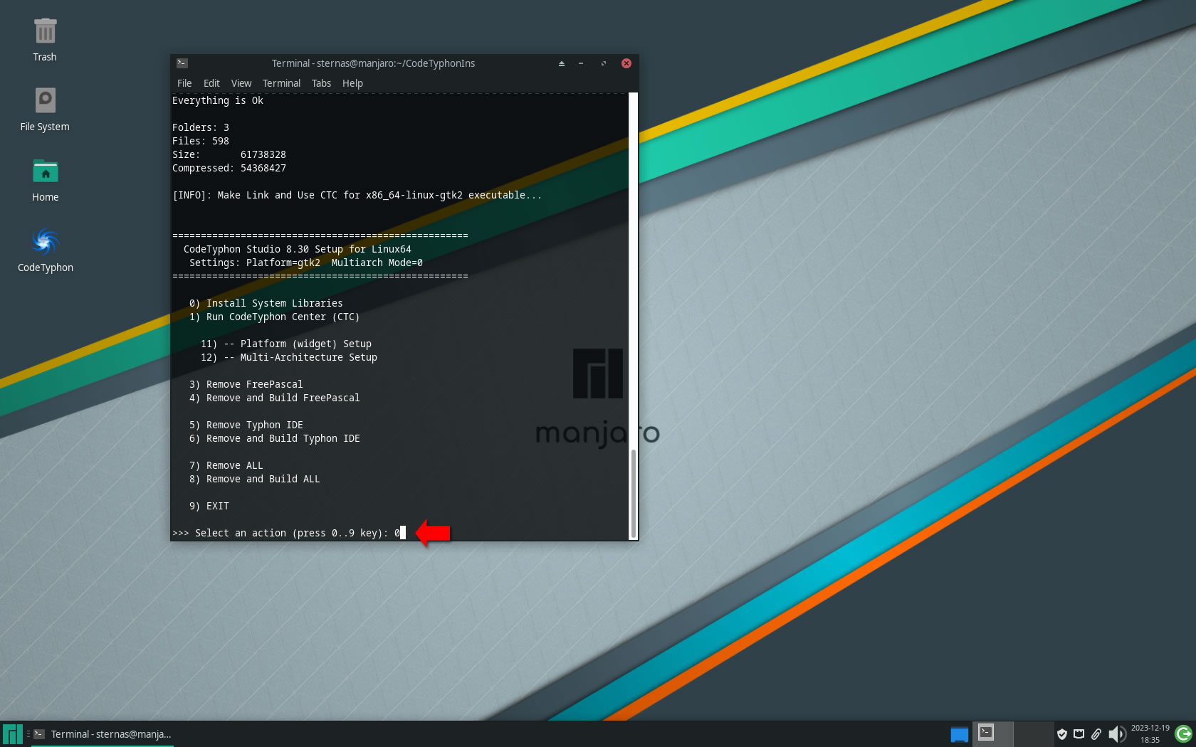The image size is (1196, 747).
Task: Click 'Settings: Platform=gtk2 Multiarch Mode=0' line
Action: 305,263
